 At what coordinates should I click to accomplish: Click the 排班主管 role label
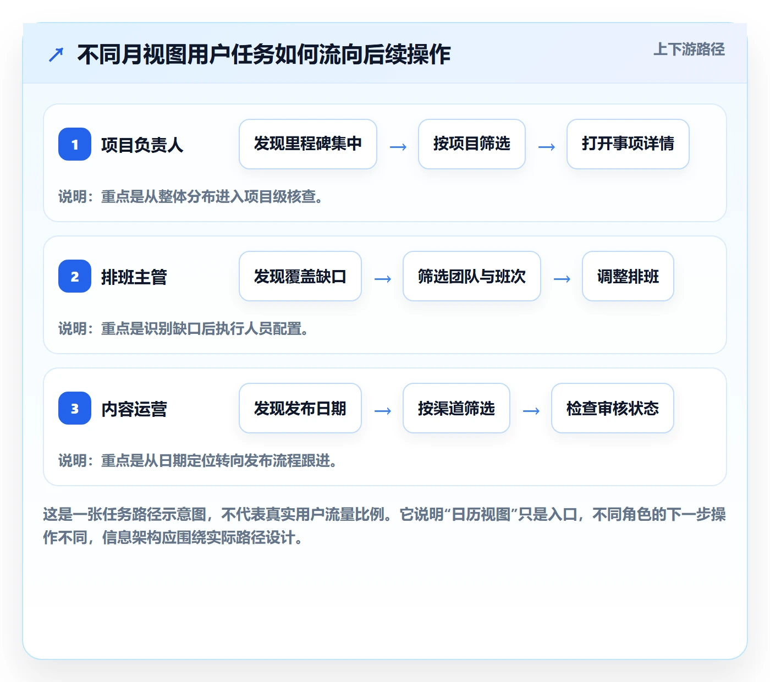134,277
